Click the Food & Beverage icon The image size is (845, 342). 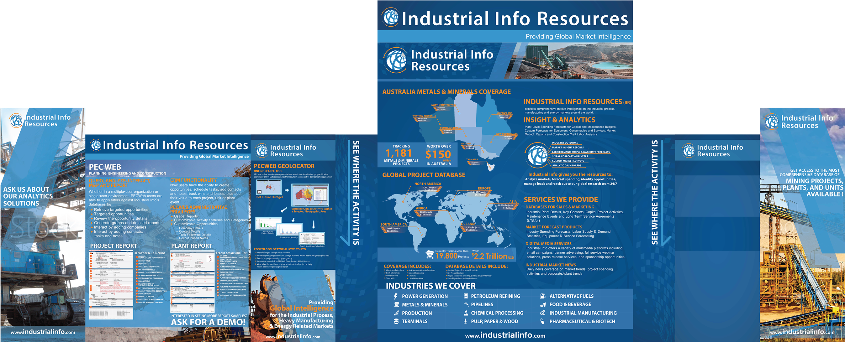tap(543, 304)
